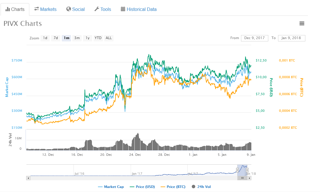The width and height of the screenshot is (320, 192).
Task: Click the wrench icon beside Tools
Action: tap(97, 9)
